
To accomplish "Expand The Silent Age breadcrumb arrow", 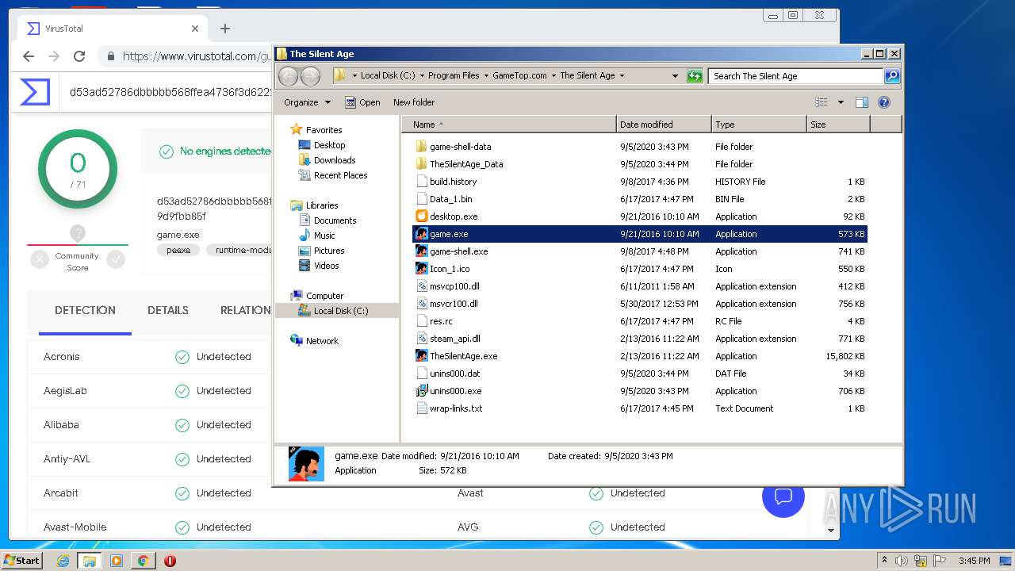I will [x=622, y=76].
